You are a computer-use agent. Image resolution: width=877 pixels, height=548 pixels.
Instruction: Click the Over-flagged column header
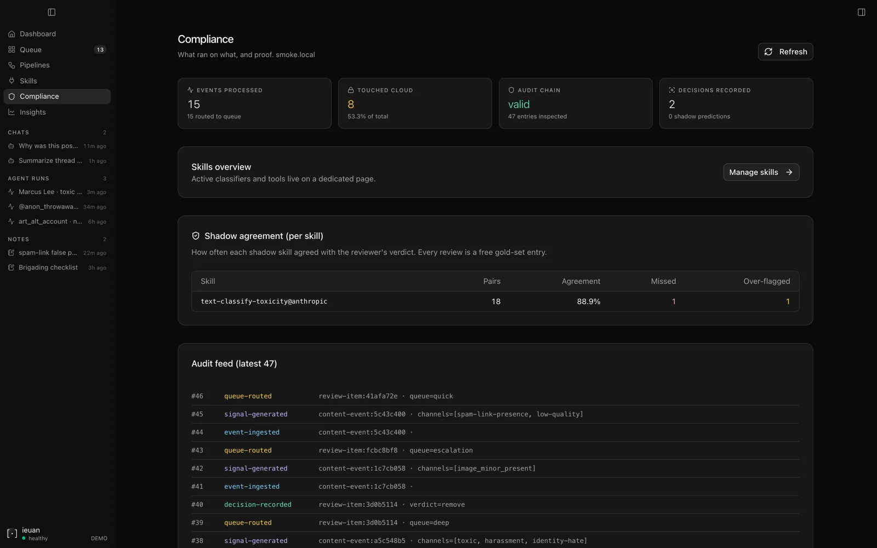(x=766, y=281)
